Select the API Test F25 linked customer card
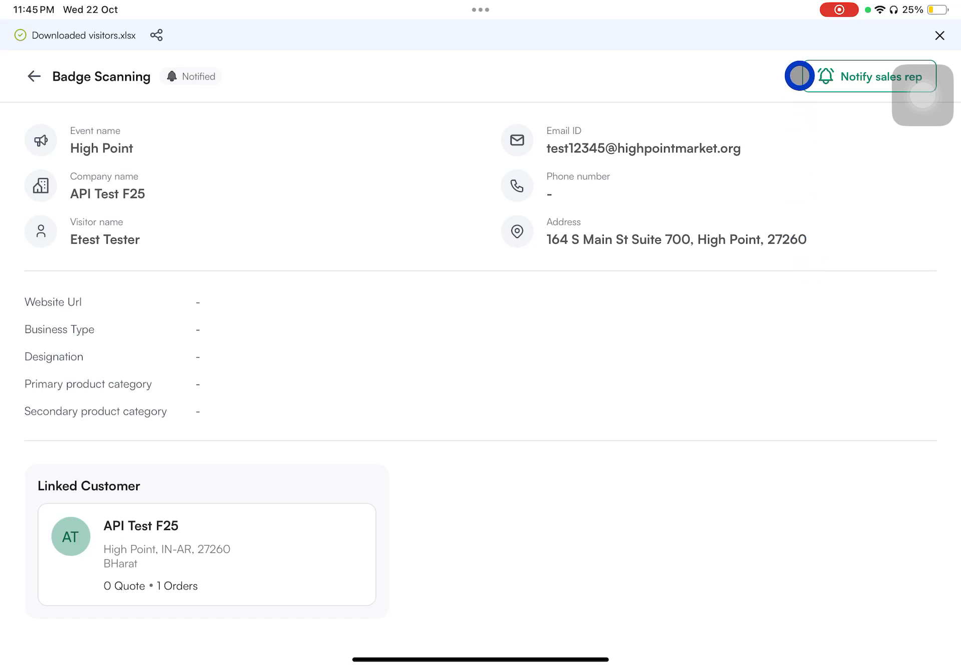This screenshot has width=961, height=668. pos(206,554)
